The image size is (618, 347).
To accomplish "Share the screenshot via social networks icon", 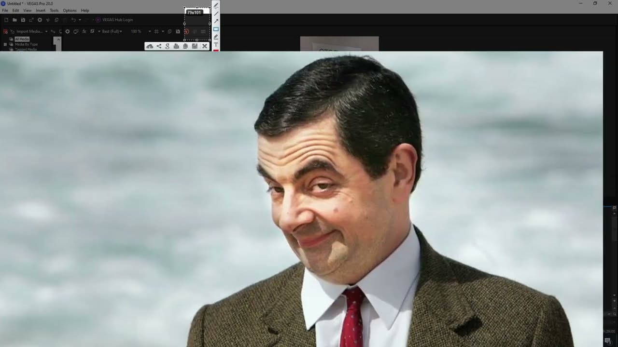I will coord(159,46).
